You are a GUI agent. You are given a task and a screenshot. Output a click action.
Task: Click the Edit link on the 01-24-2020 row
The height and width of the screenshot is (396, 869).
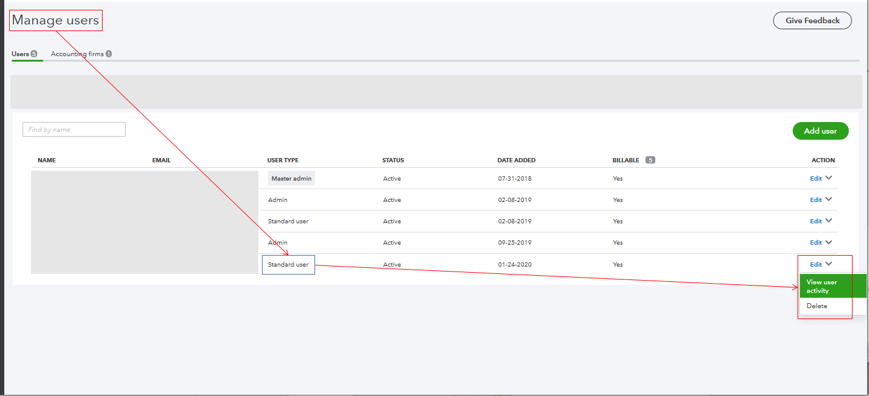[816, 264]
